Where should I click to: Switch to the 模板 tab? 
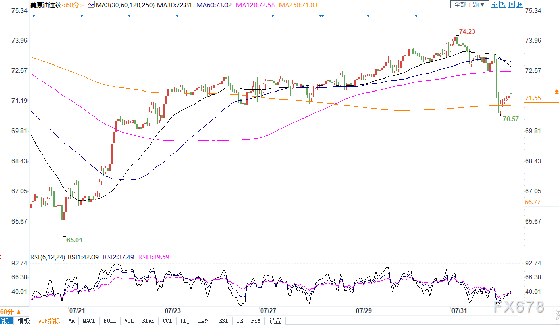(x=23, y=321)
